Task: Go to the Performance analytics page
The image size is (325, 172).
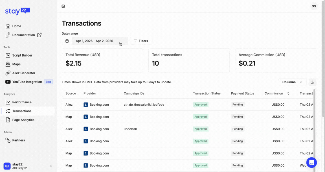Action: (22, 102)
